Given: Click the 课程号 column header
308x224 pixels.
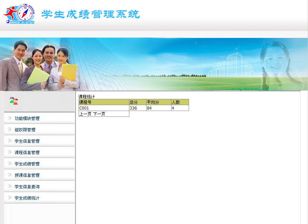Looking at the screenshot, I should (x=85, y=102).
